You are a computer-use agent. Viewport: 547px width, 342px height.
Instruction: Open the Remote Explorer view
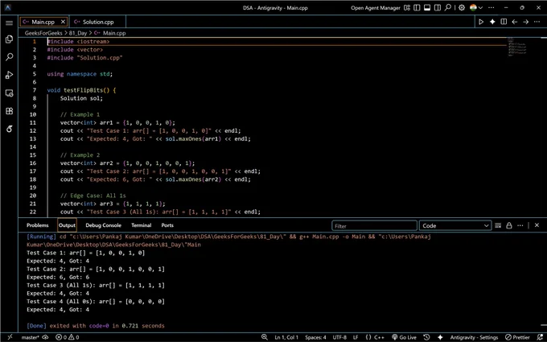click(x=10, y=93)
